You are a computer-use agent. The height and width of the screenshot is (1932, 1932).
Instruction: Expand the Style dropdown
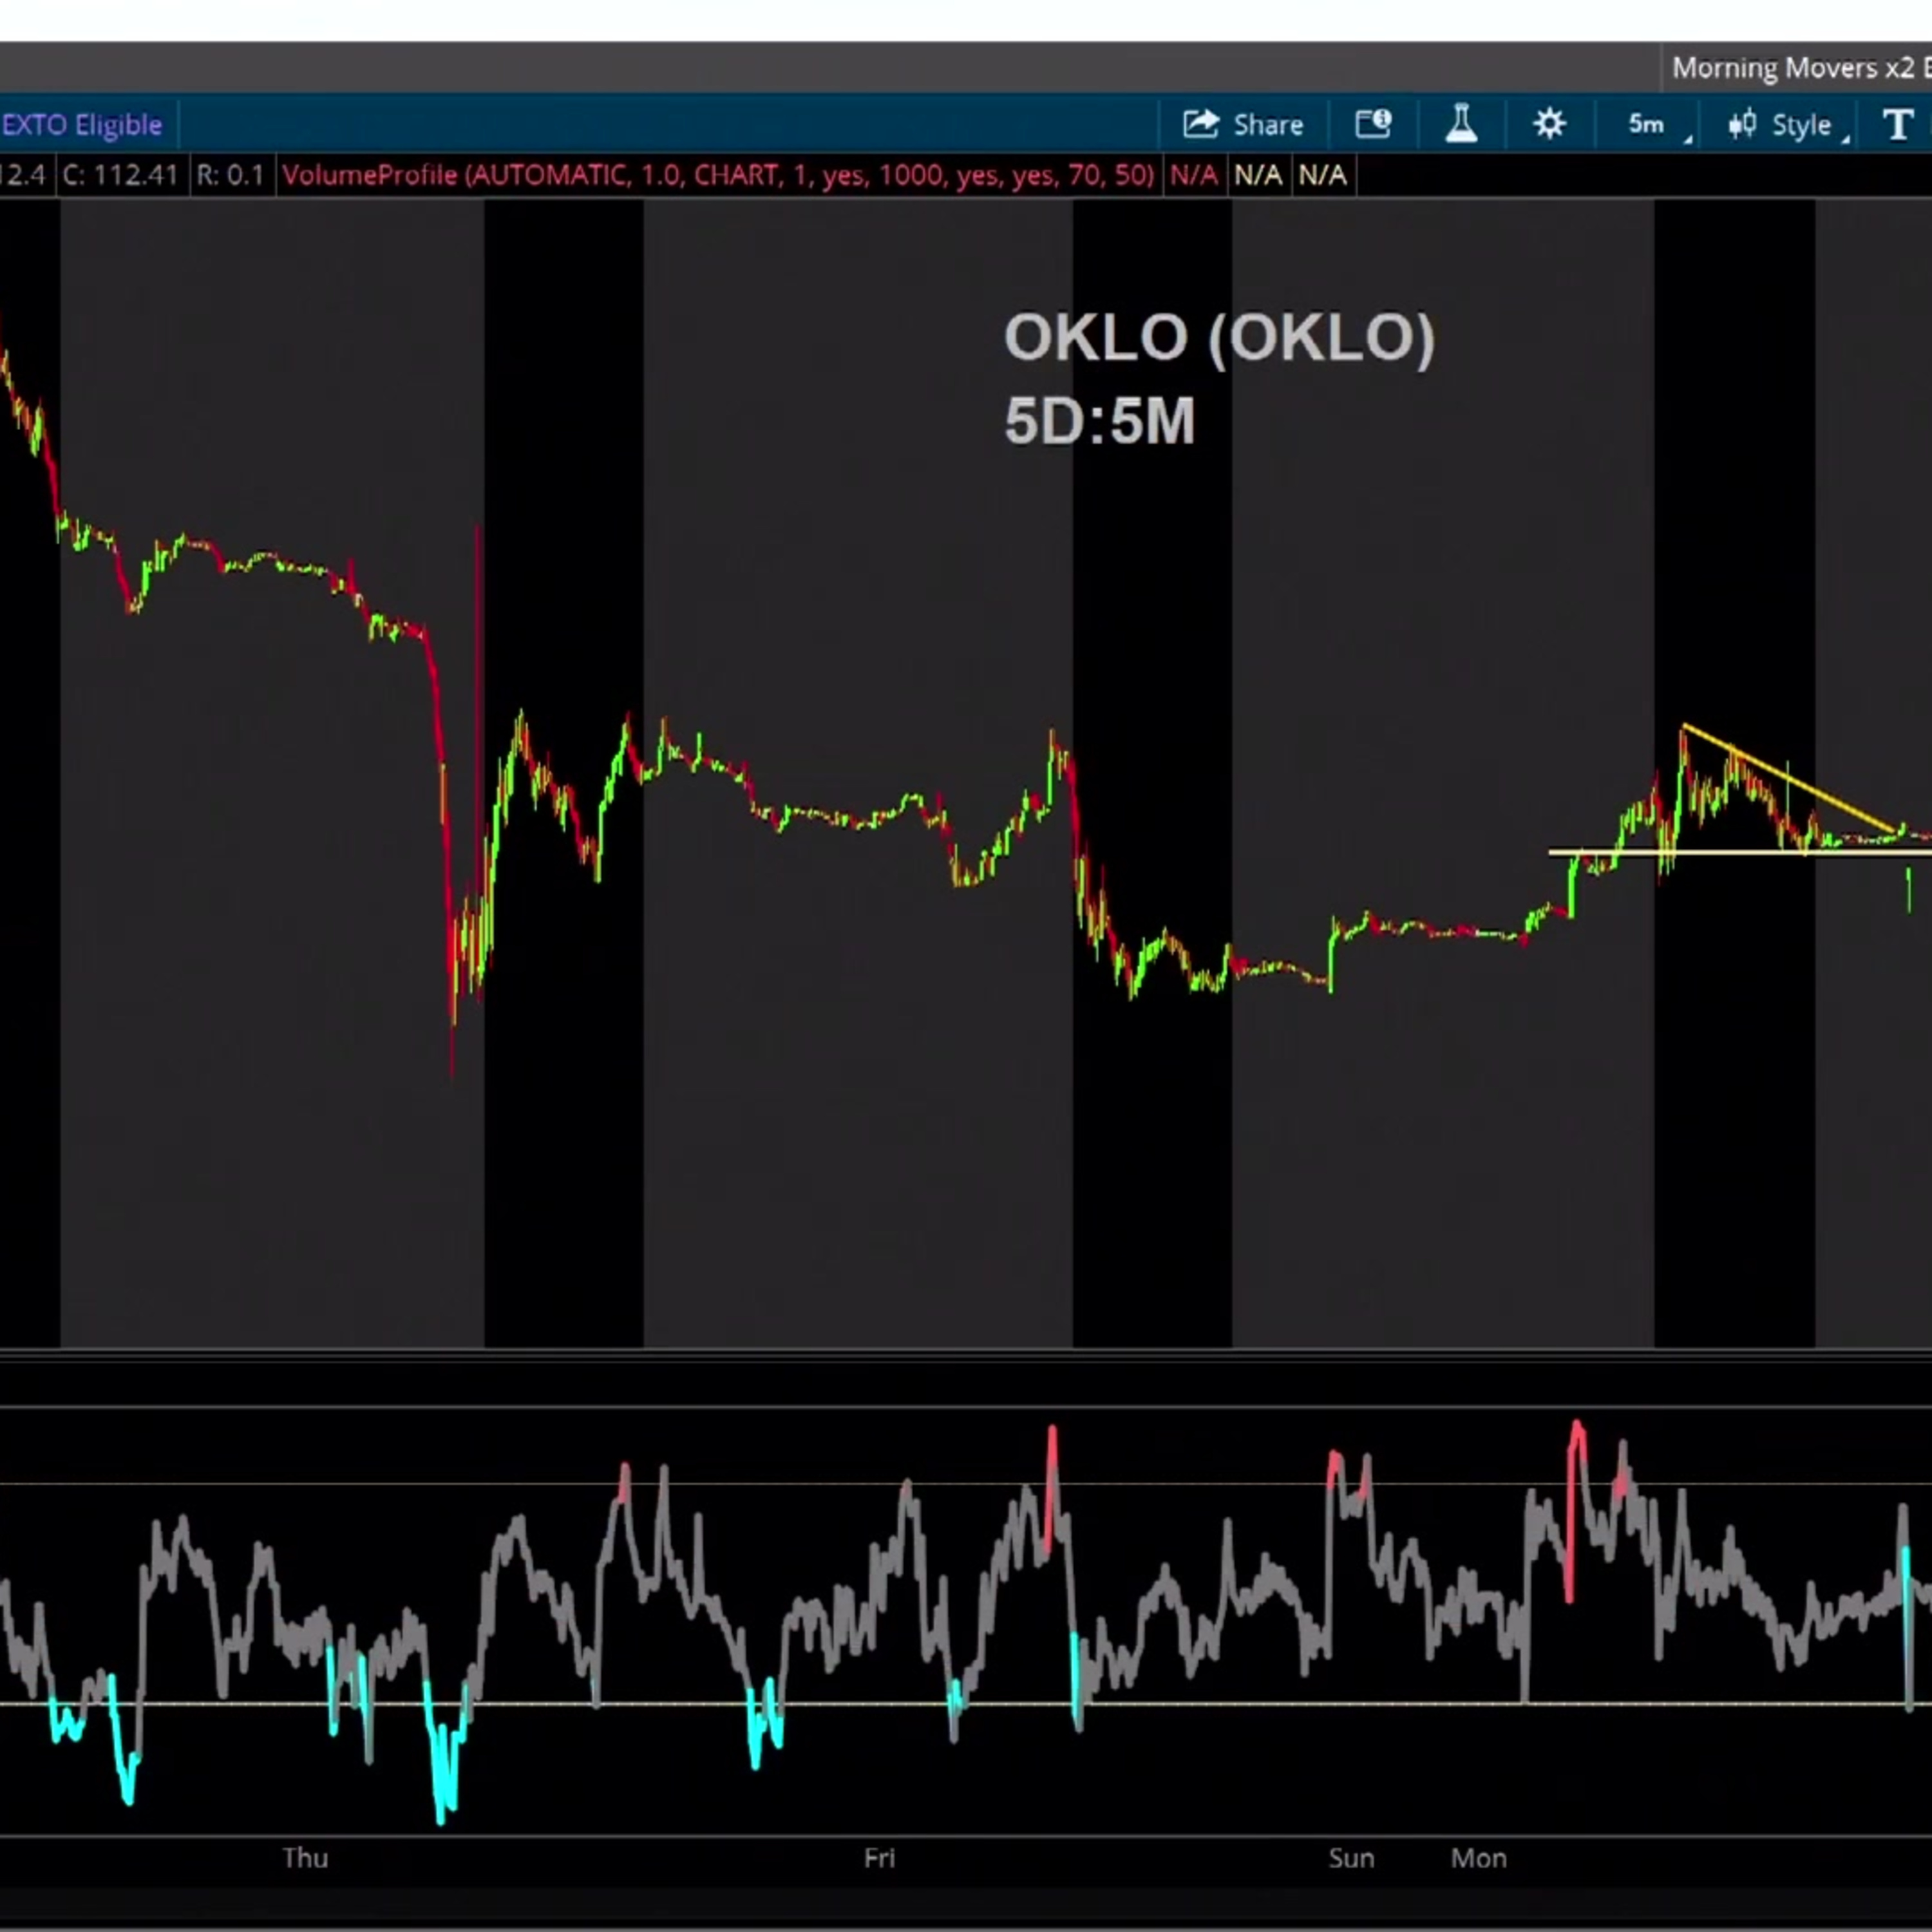coord(1787,125)
